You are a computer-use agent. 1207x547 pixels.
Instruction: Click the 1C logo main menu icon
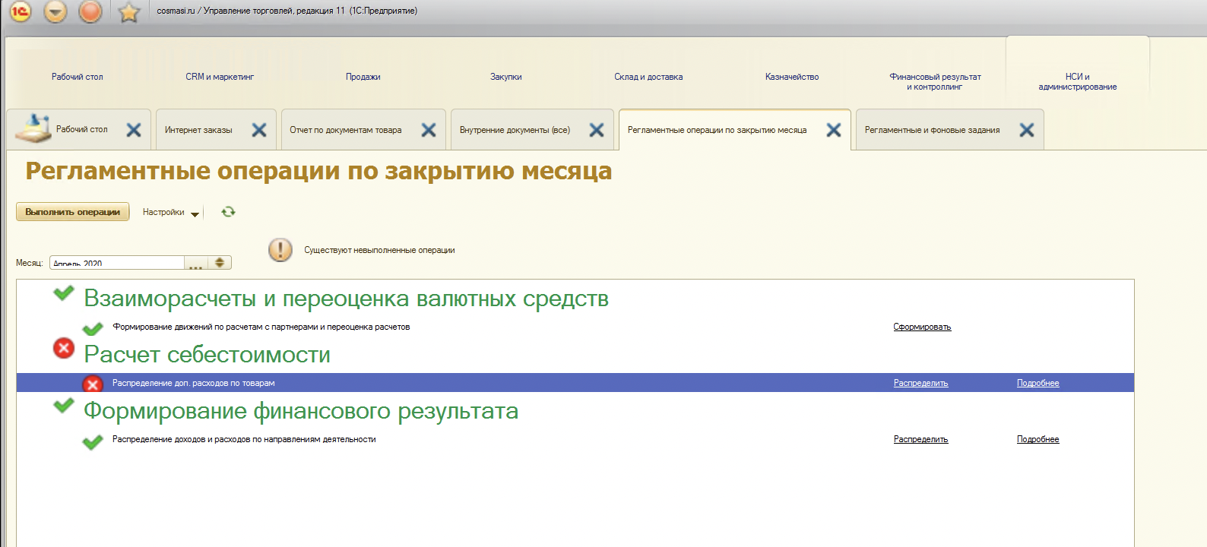[21, 11]
